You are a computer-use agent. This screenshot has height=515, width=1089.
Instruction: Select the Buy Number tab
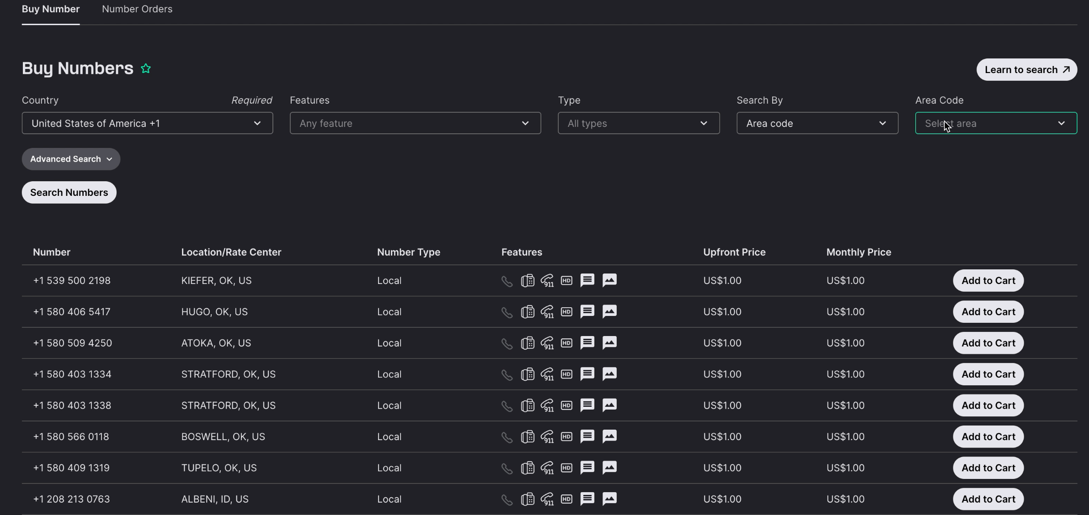[51, 9]
